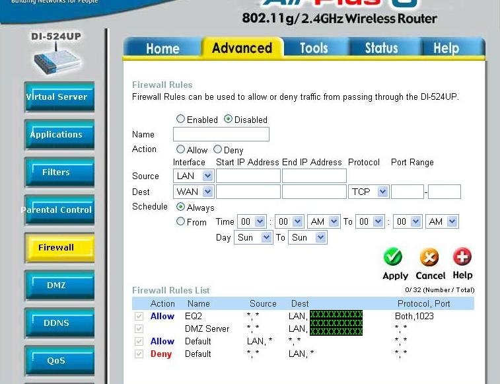Screen dimensions: 500x384
Task: Click the orange Cancel X icon
Action: pos(429,257)
